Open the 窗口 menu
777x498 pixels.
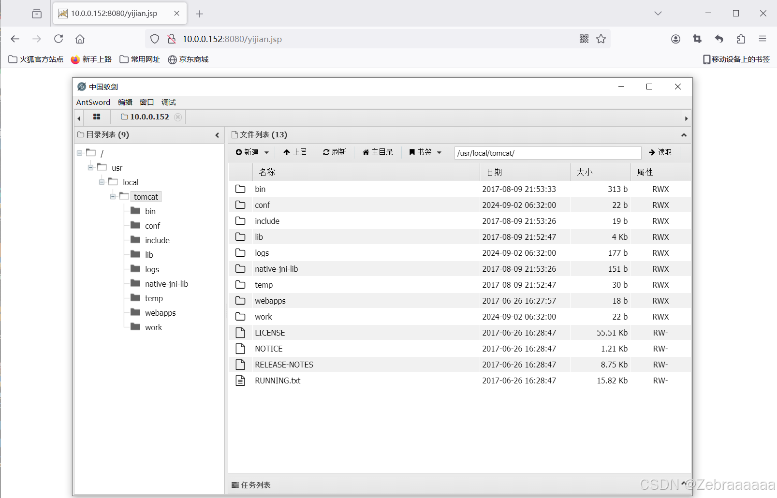[x=147, y=102]
